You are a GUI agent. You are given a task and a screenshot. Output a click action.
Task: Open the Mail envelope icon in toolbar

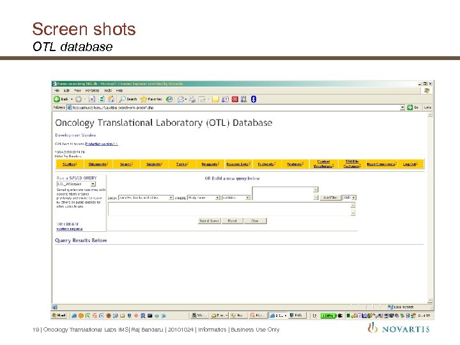tap(181, 99)
